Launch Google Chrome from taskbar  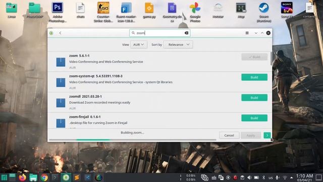tap(44, 177)
